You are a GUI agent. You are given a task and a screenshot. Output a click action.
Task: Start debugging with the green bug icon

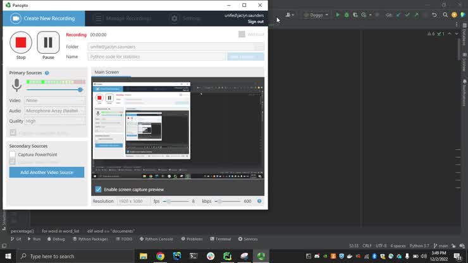(347, 15)
